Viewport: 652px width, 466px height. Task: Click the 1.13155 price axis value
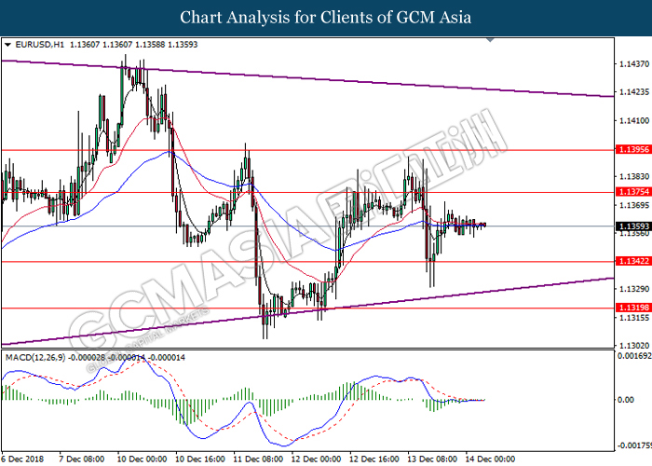(634, 318)
